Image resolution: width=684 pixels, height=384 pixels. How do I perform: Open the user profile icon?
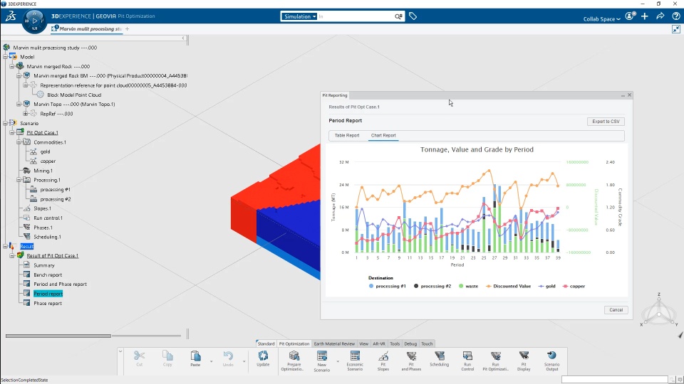pos(629,16)
